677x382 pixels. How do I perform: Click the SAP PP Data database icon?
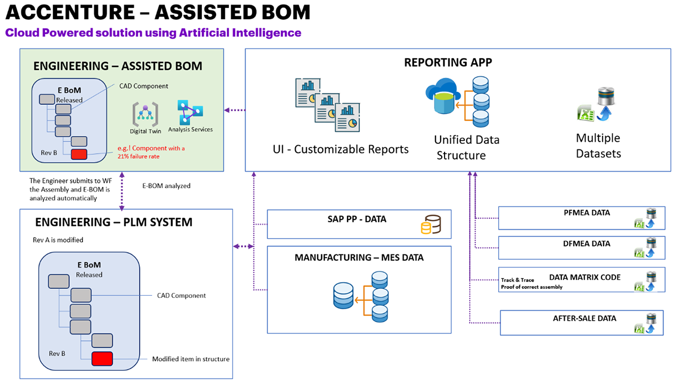point(430,225)
